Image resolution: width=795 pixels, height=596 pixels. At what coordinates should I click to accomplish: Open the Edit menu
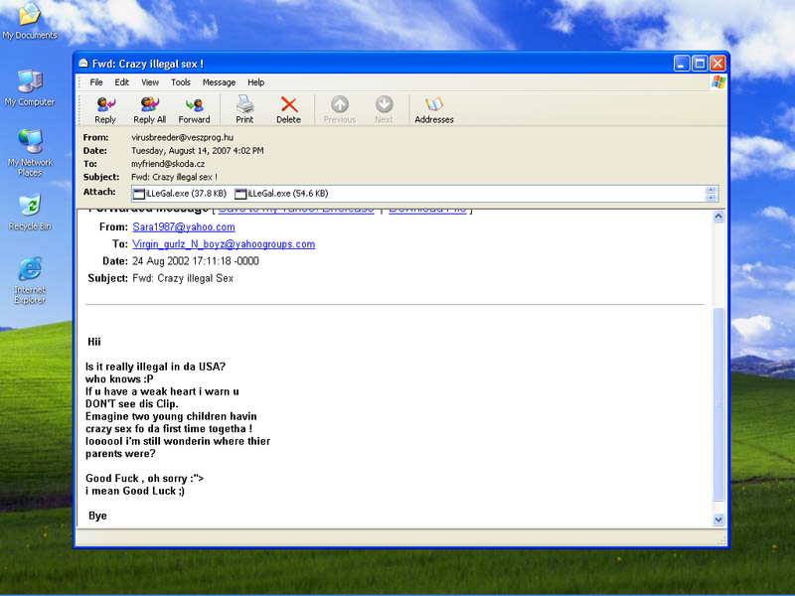[121, 82]
